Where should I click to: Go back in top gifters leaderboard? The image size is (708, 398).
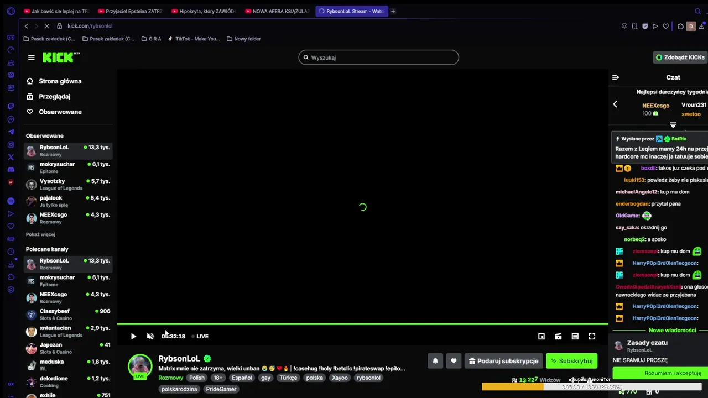(x=615, y=104)
